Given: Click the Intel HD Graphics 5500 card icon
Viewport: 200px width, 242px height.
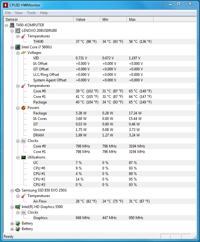Looking at the screenshot, I should click(x=18, y=207).
